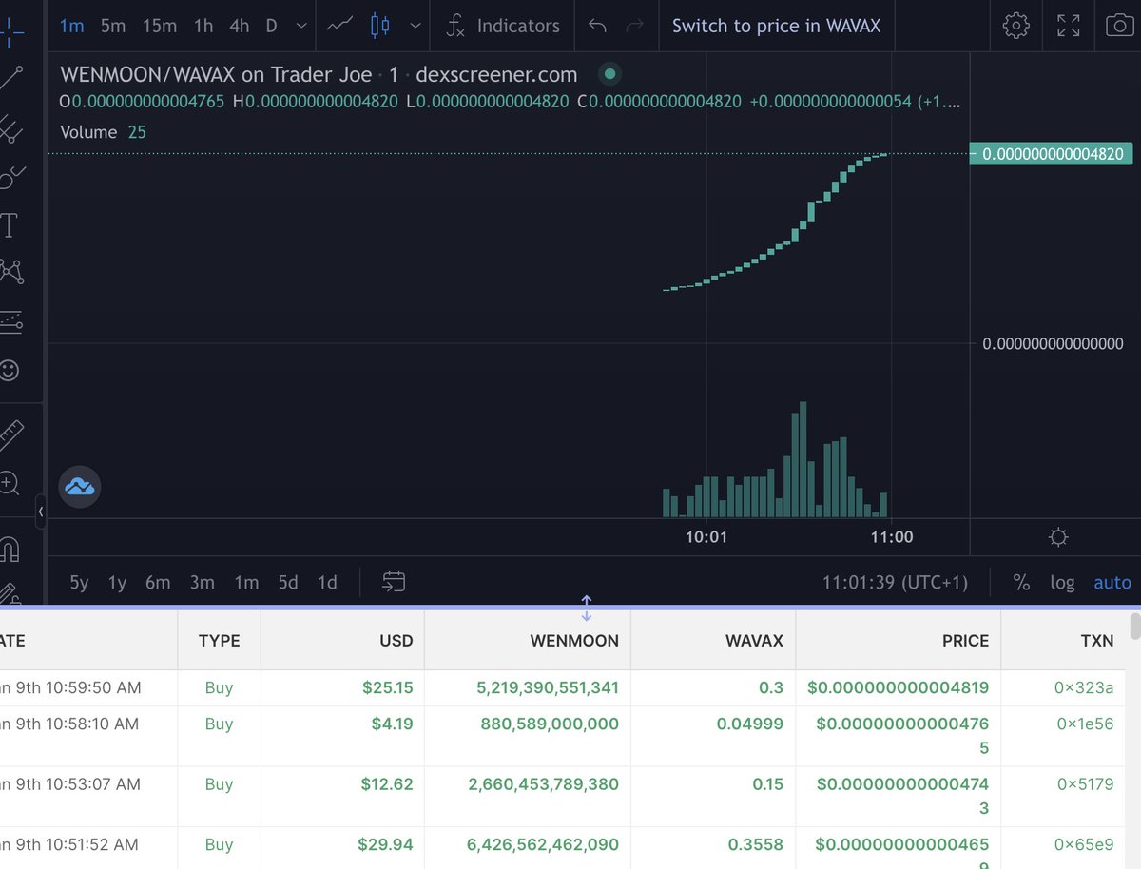
Task: Select the brush drawing tool
Action: click(11, 177)
